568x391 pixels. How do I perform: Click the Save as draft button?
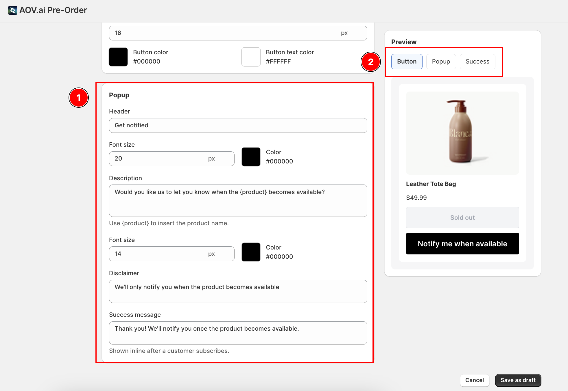point(518,380)
